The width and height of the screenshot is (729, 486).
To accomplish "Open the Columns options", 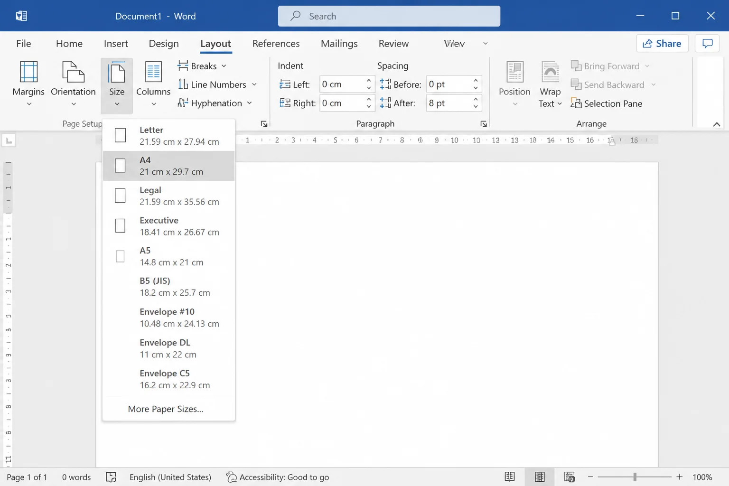I will pyautogui.click(x=153, y=84).
